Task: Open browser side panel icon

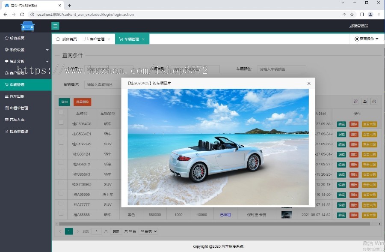Action: pyautogui.click(x=362, y=15)
